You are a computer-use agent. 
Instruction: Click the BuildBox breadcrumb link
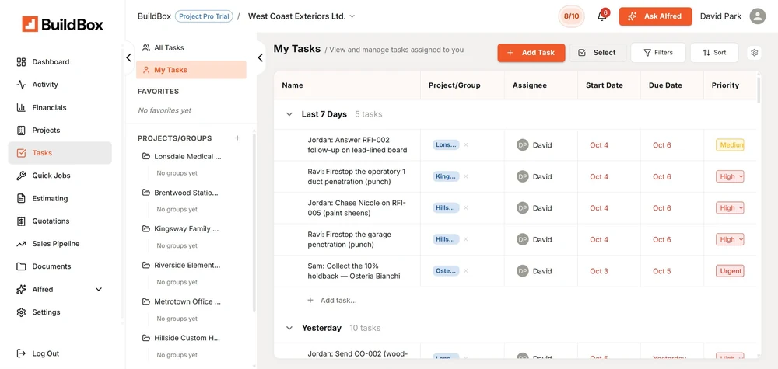(x=154, y=16)
